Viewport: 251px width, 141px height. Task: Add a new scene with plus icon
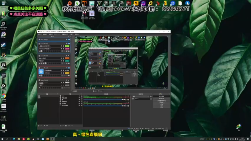tap(39, 126)
